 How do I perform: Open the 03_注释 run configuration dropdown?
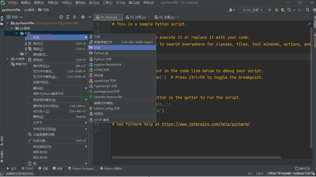point(253,10)
